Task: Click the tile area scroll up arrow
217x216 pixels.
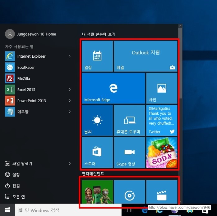Action: tap(180, 26)
